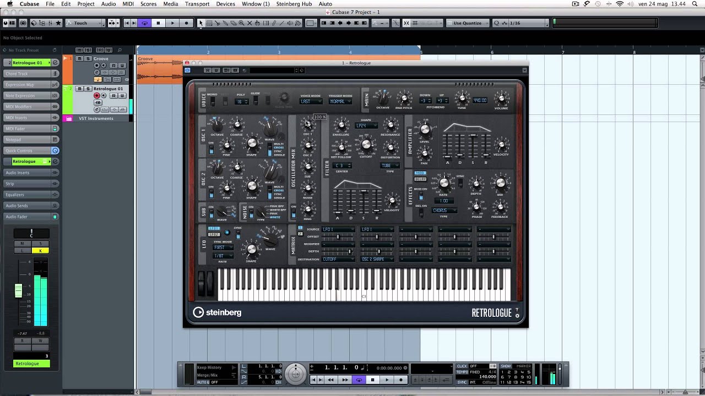The height and width of the screenshot is (396, 705).
Task: Click Play on the bottom transport panel
Action: (x=387, y=380)
